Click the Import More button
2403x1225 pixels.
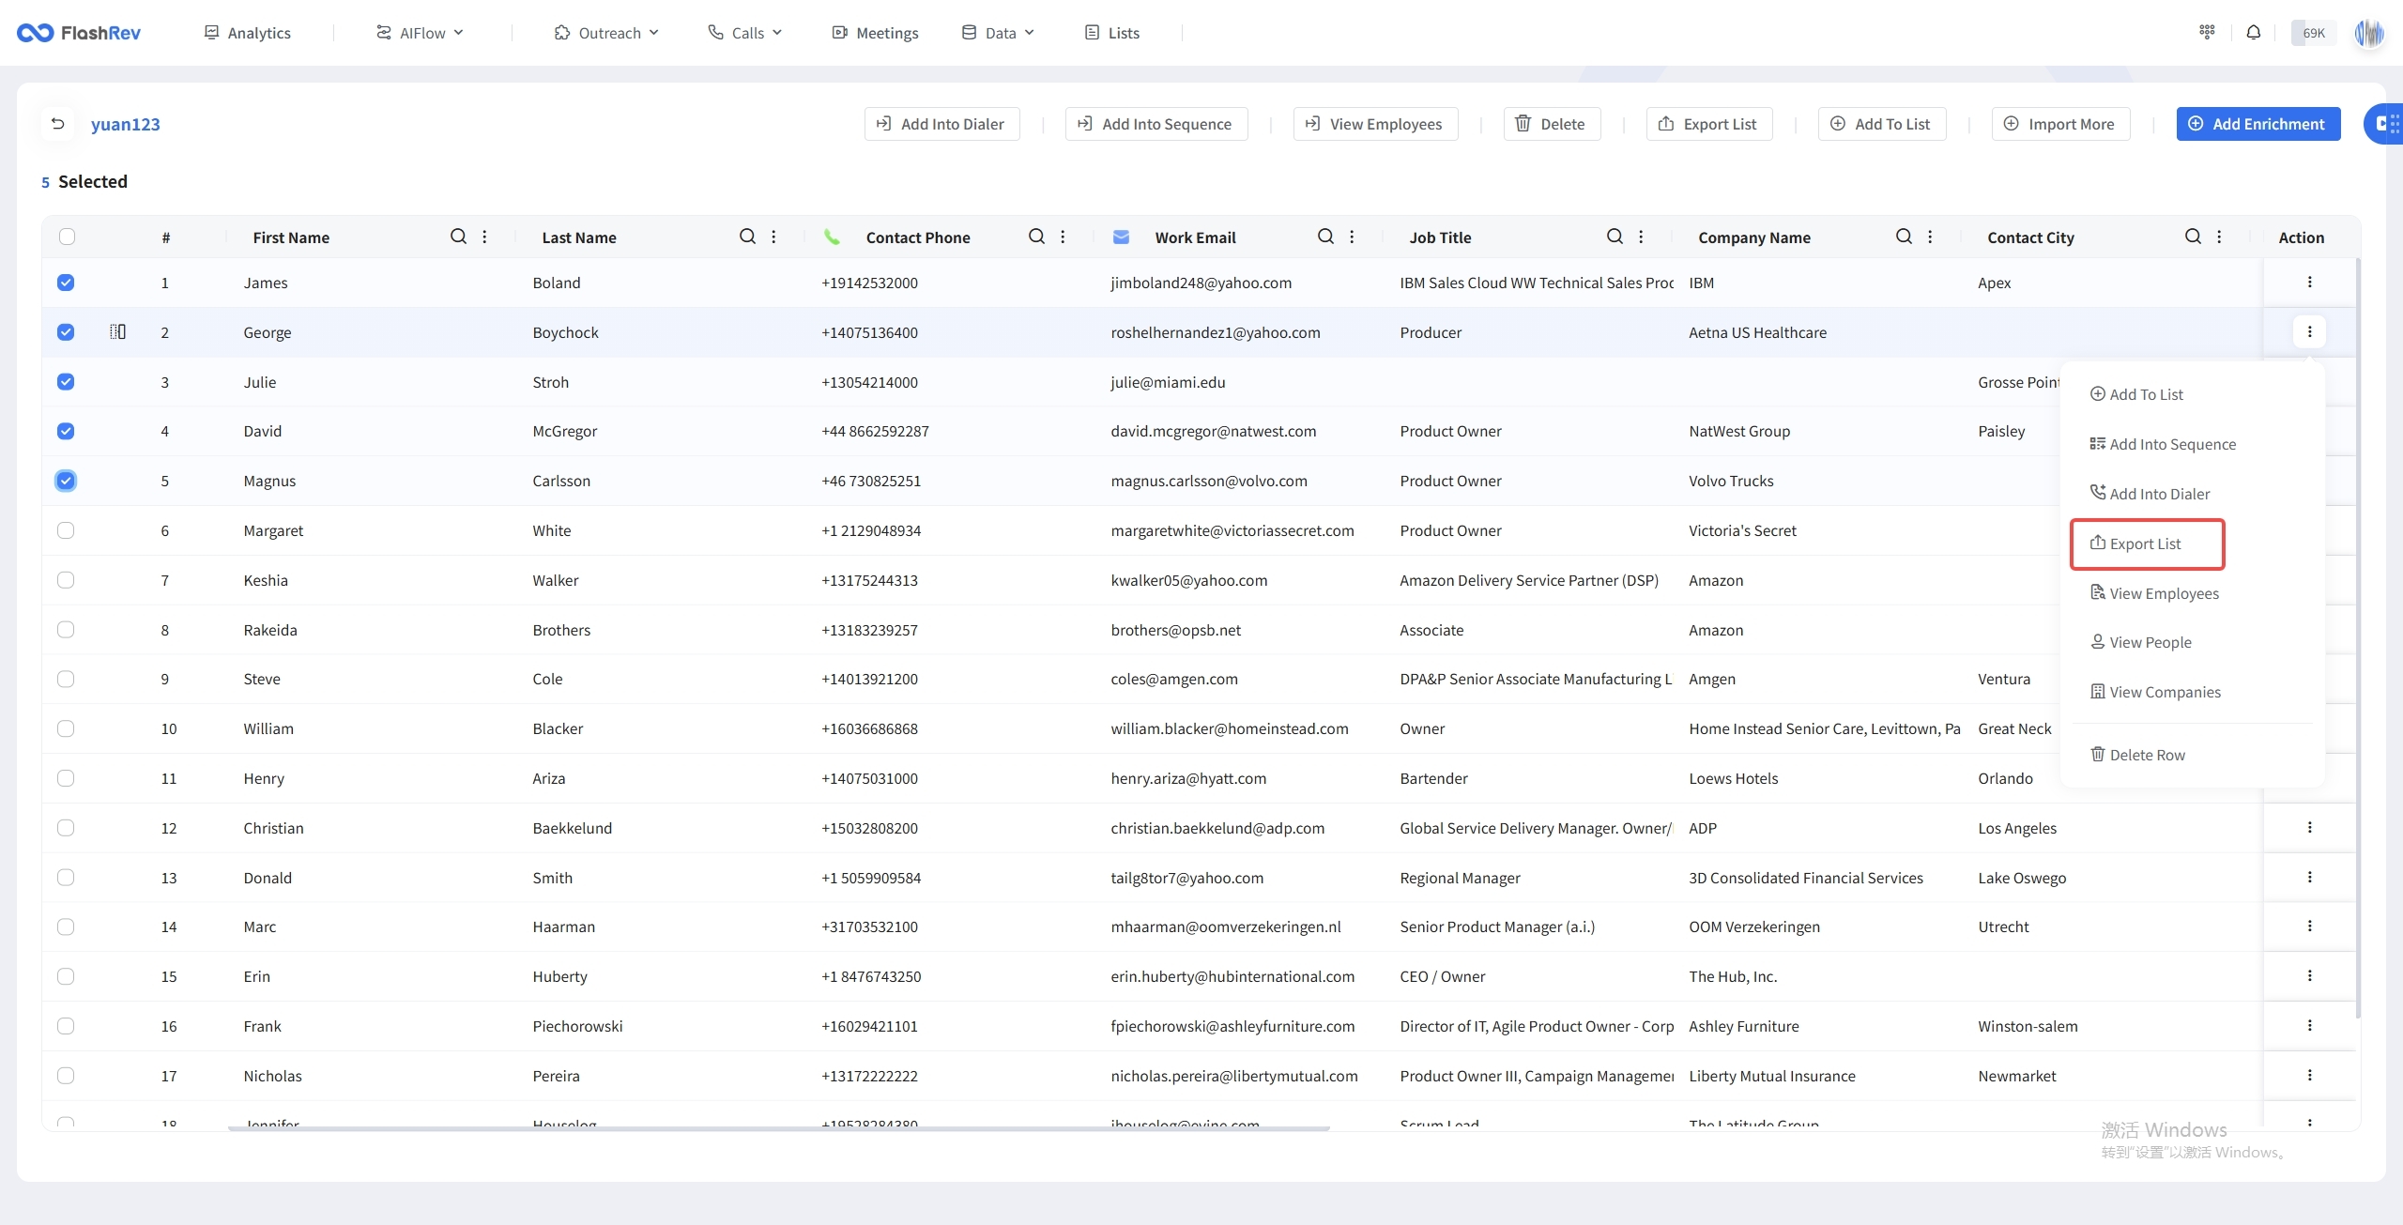pos(2060,124)
